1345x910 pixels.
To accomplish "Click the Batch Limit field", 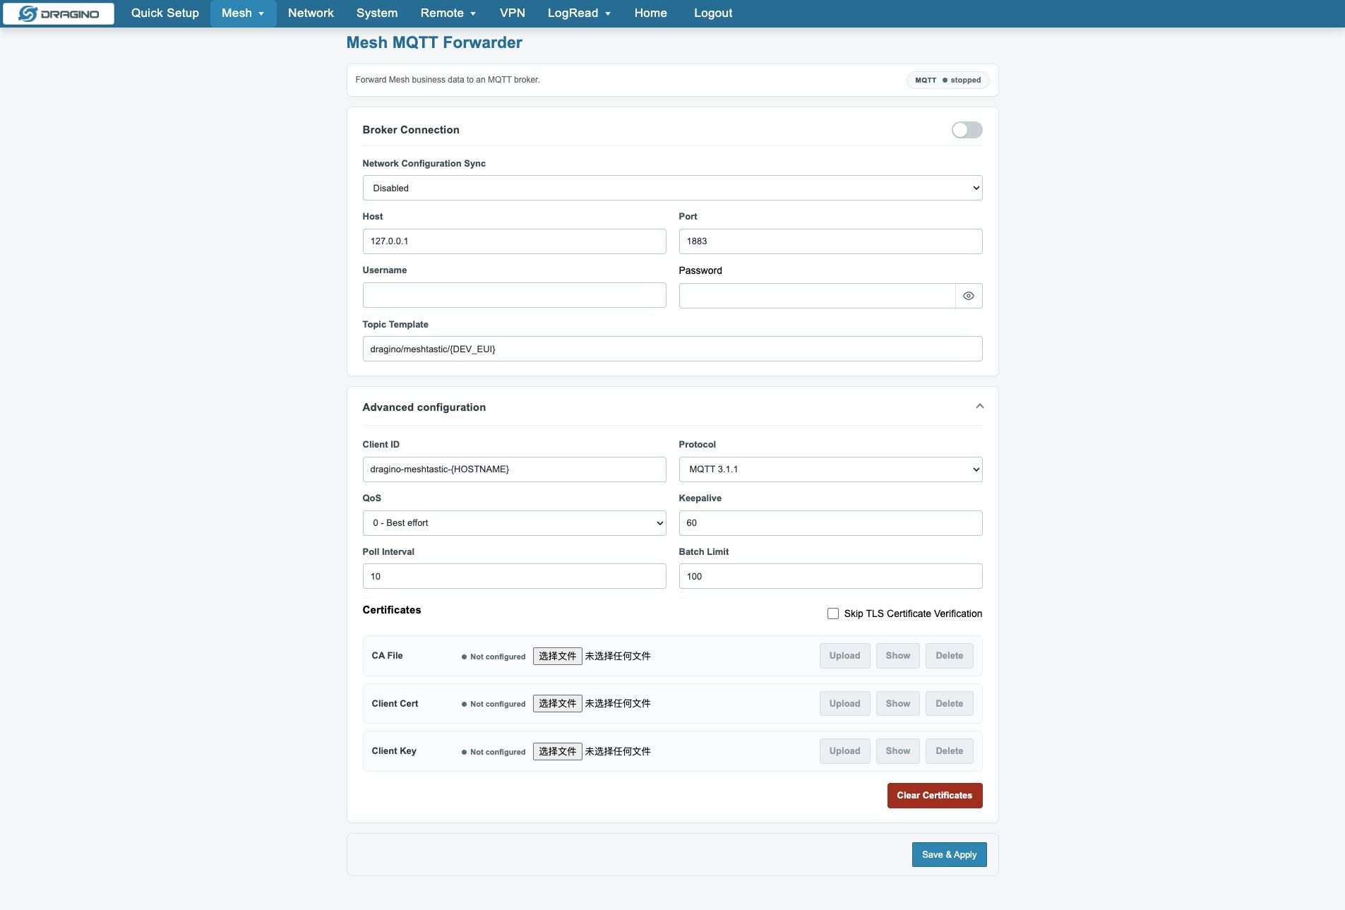I will pos(830,576).
